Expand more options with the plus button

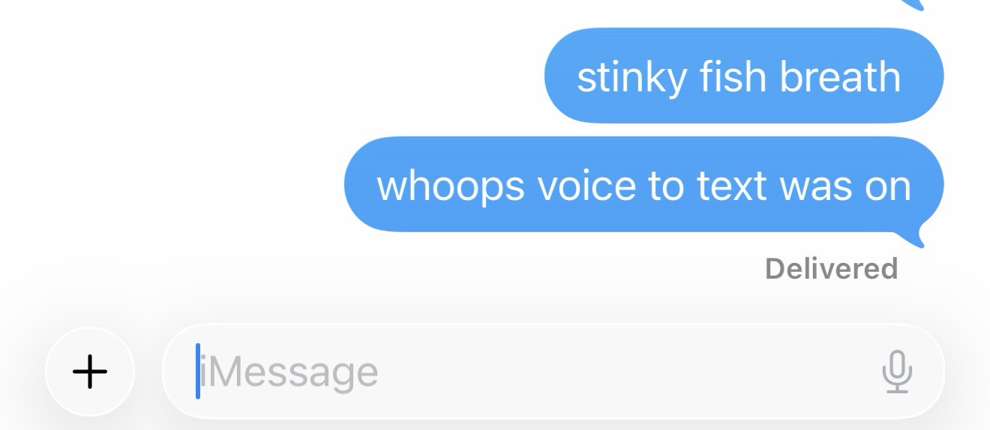(x=90, y=372)
